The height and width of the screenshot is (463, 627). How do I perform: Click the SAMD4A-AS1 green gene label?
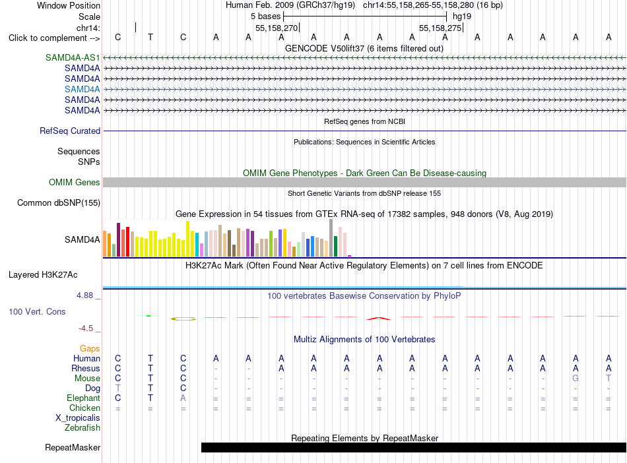73,57
